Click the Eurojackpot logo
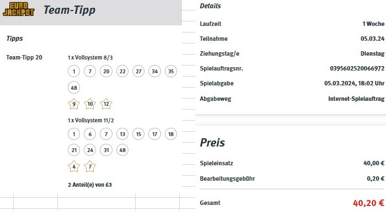The image size is (386, 211). point(19,9)
